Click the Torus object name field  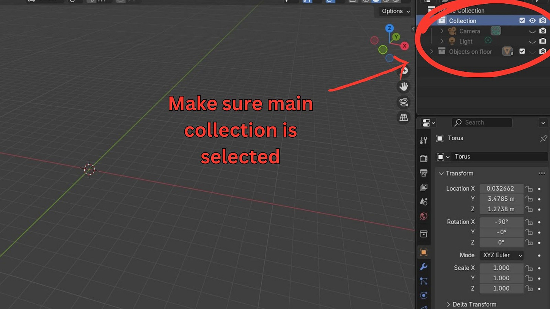click(499, 157)
